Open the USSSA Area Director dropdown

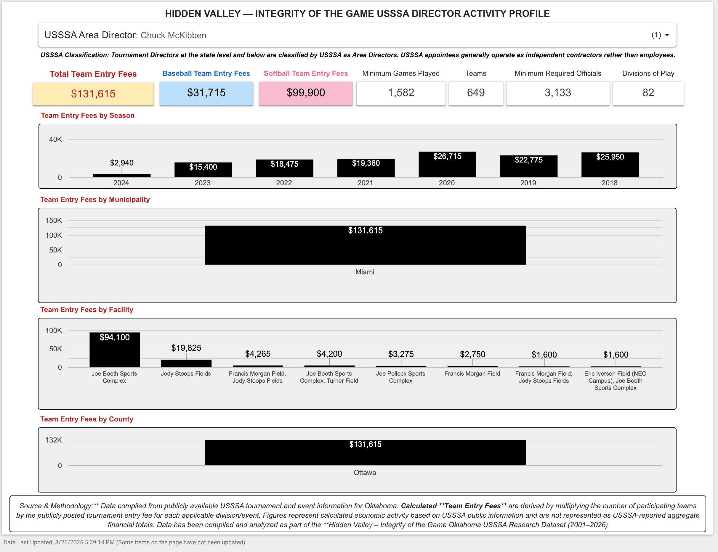coord(357,35)
